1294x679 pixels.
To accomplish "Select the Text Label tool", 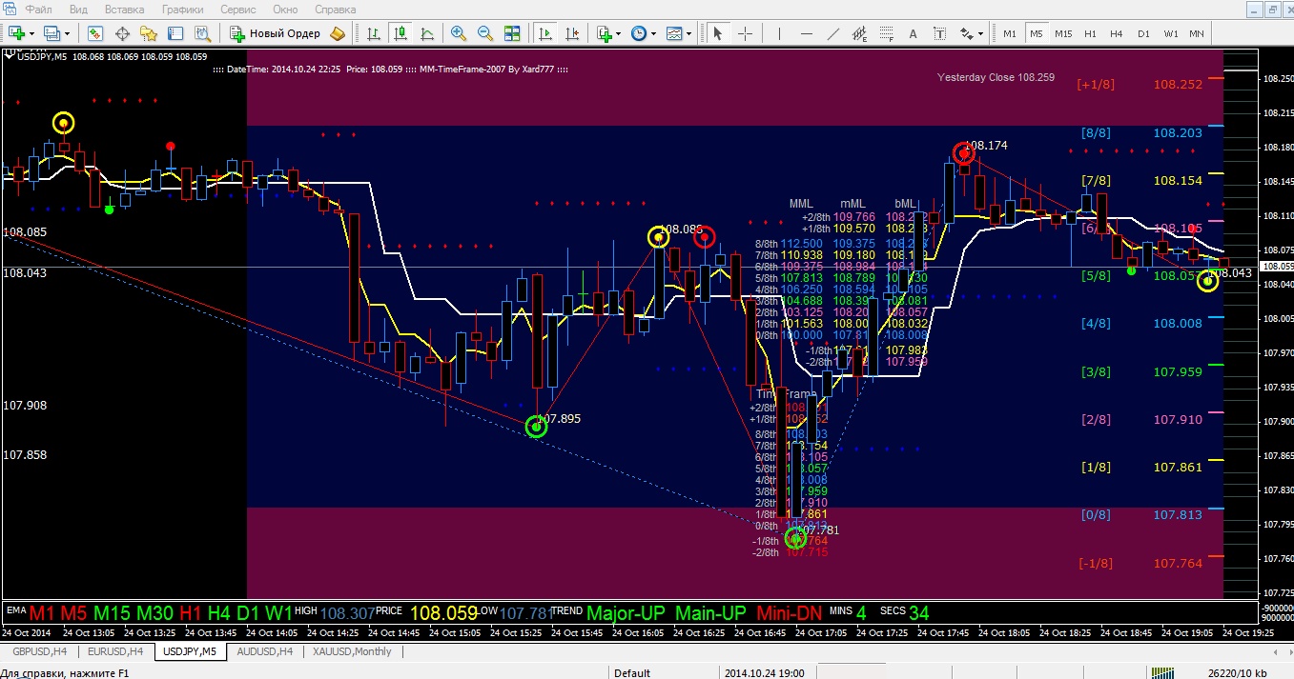I will coord(940,33).
